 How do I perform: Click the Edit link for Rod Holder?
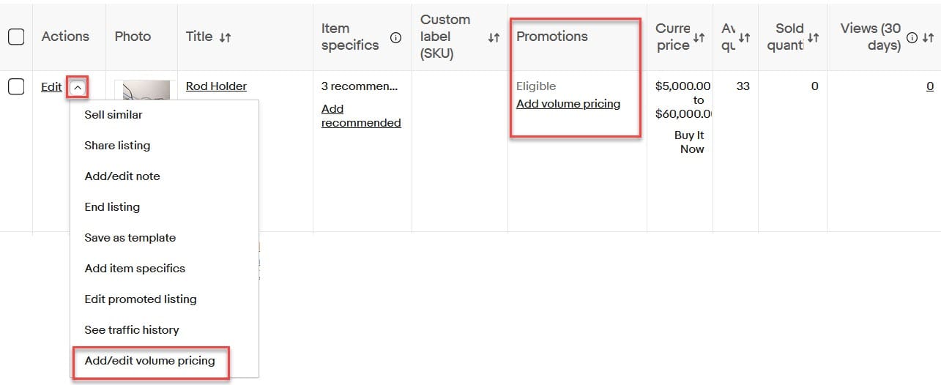point(51,87)
